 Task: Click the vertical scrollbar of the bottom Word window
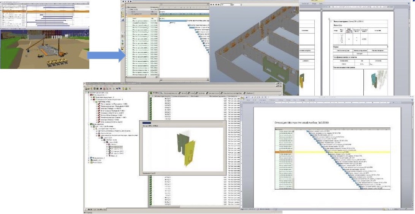(x=413, y=154)
